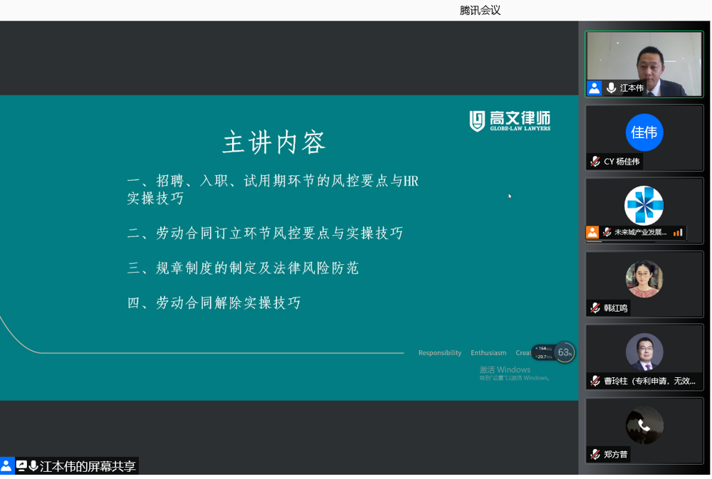Click the muted microphone icon next to 韩红鸣

[595, 308]
